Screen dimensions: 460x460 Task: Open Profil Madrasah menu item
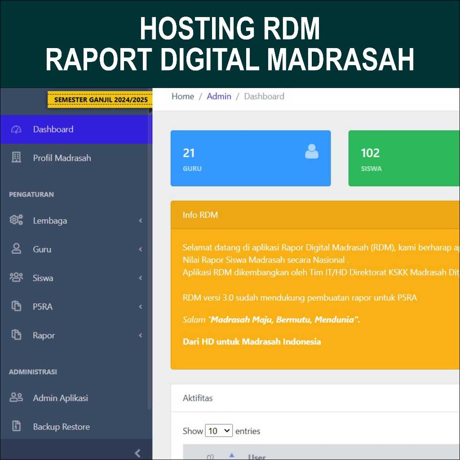pyautogui.click(x=62, y=158)
